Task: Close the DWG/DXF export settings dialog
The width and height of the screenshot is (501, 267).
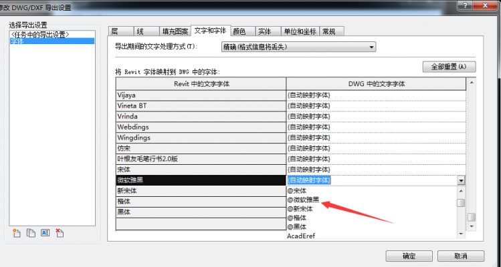Action: (x=486, y=5)
